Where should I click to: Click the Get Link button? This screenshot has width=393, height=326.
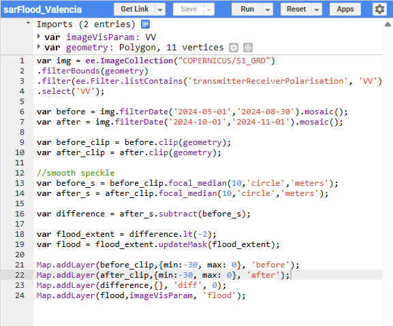click(x=135, y=10)
